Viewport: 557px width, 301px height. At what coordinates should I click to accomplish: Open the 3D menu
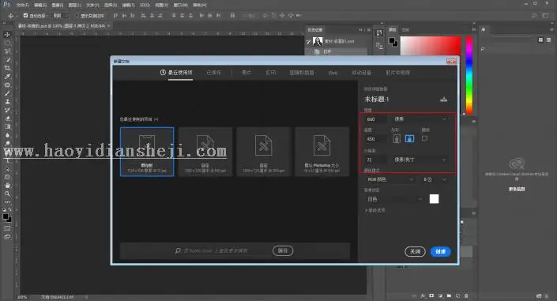coord(145,5)
